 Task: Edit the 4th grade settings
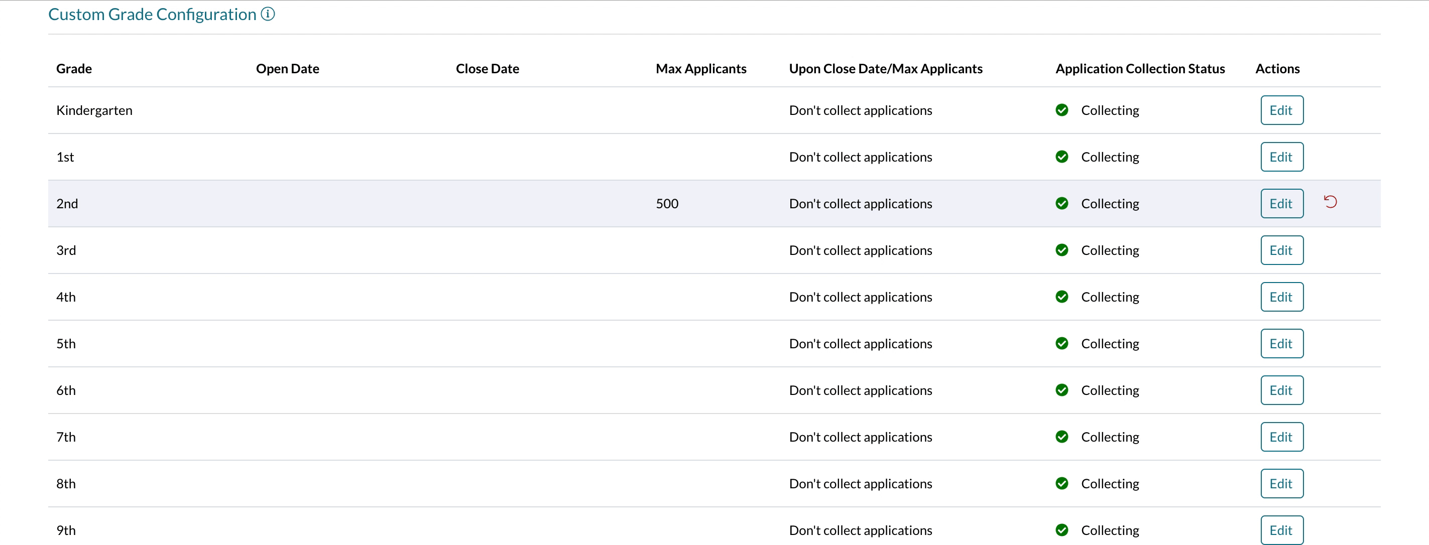tap(1281, 297)
